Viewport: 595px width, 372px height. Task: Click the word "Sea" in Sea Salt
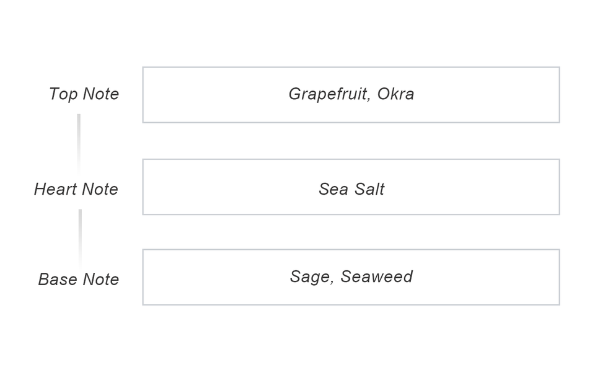point(333,189)
